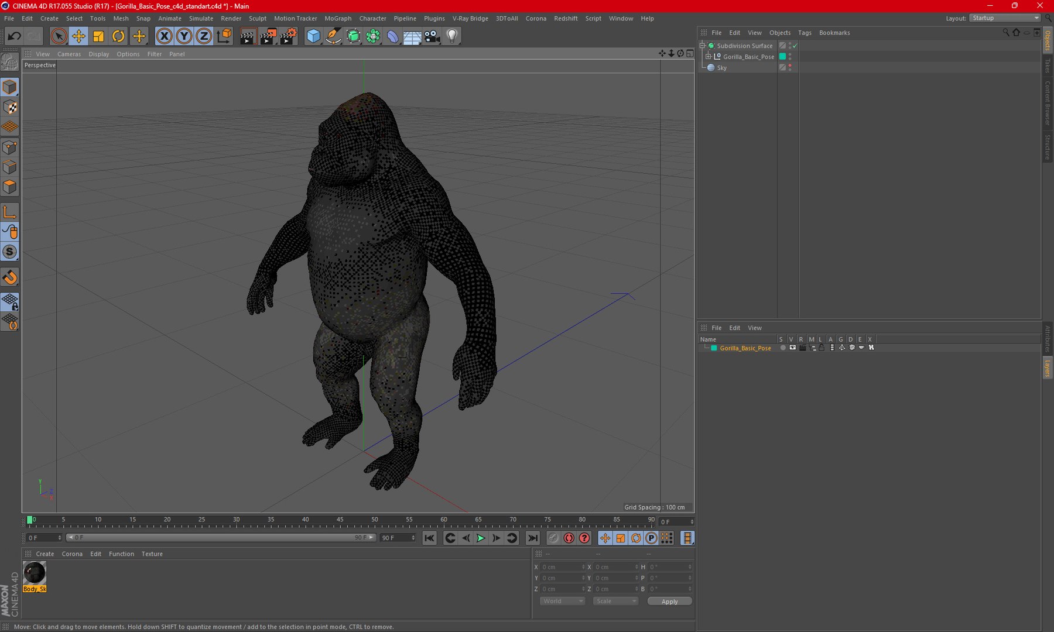This screenshot has width=1054, height=632.
Task: Click the Floor environment icon
Action: (x=412, y=36)
